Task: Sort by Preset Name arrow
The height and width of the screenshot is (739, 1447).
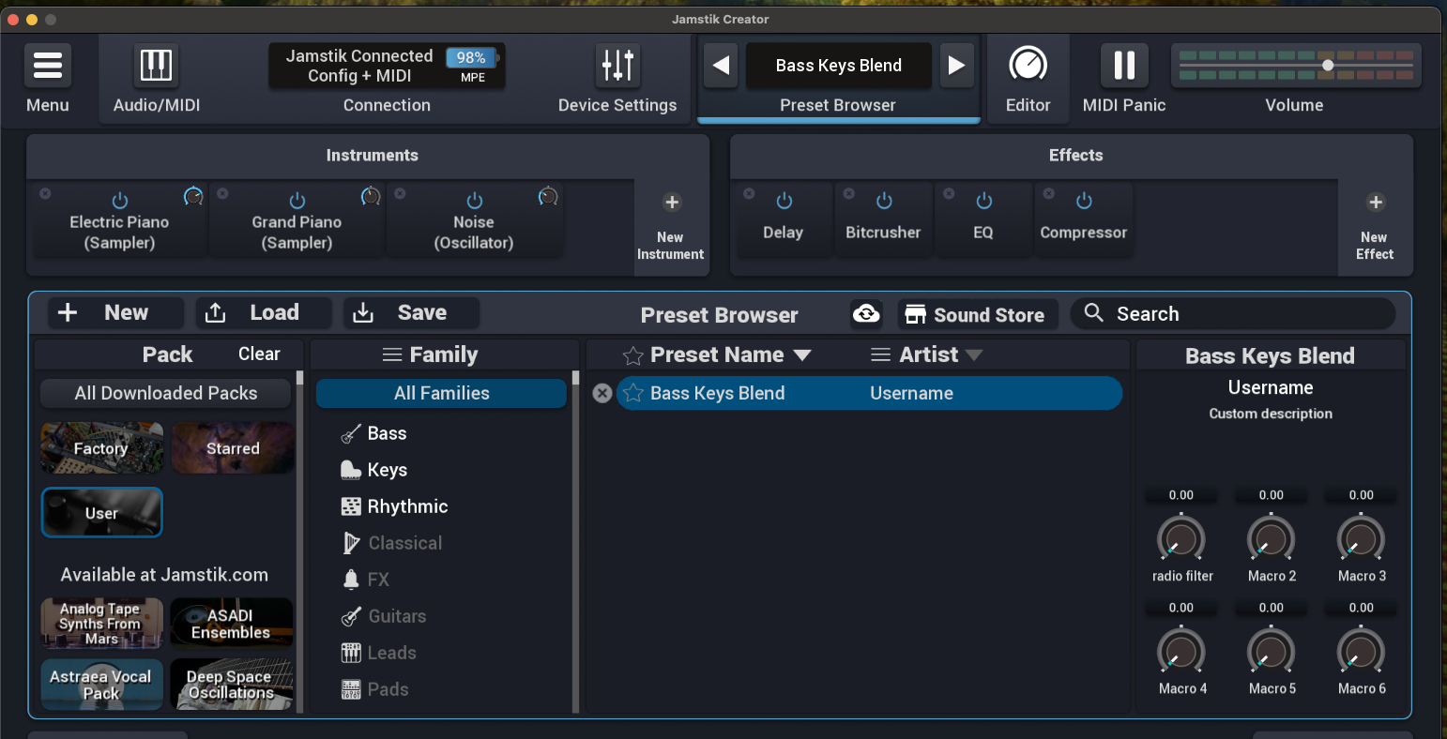Action: (801, 355)
